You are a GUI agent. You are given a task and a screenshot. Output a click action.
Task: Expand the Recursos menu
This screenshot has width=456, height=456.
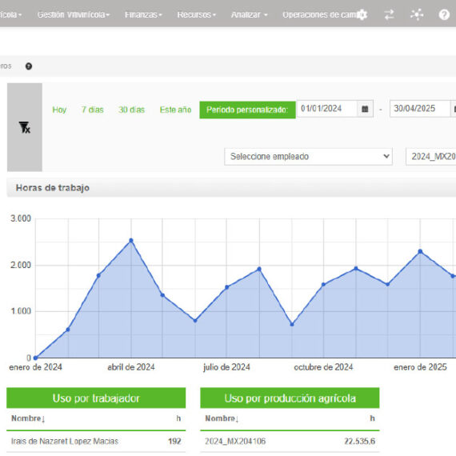[197, 14]
